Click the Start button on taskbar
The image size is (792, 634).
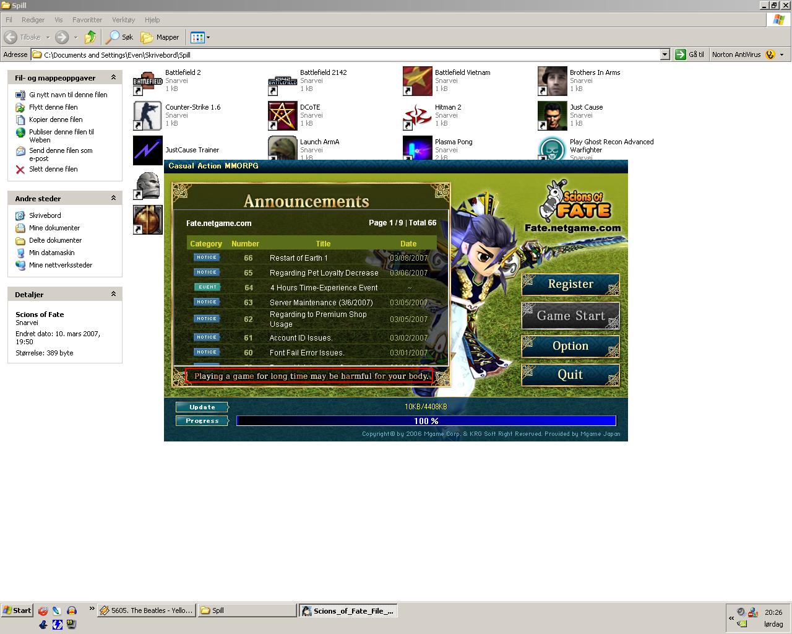(x=17, y=610)
